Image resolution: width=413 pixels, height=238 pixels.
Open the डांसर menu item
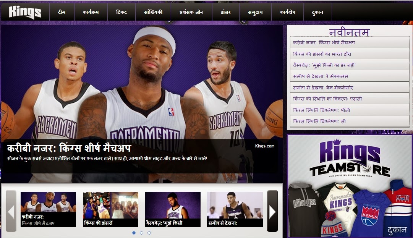226,12
